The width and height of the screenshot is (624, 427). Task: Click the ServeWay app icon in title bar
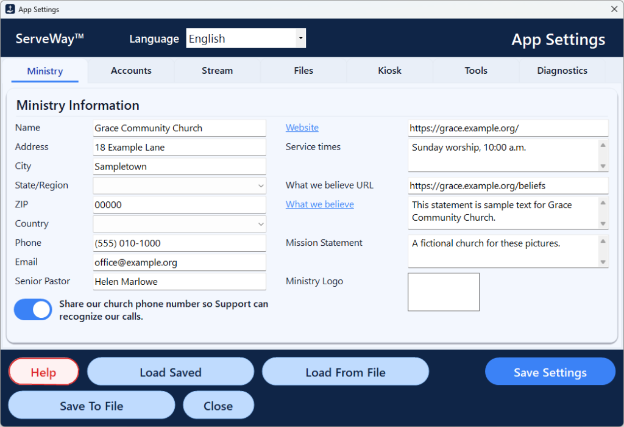pyautogui.click(x=10, y=9)
